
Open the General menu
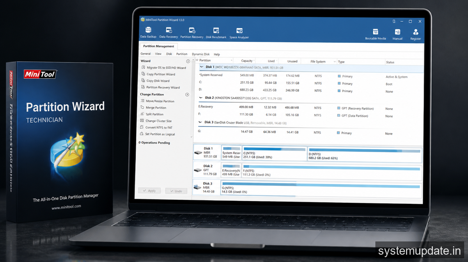(x=145, y=54)
